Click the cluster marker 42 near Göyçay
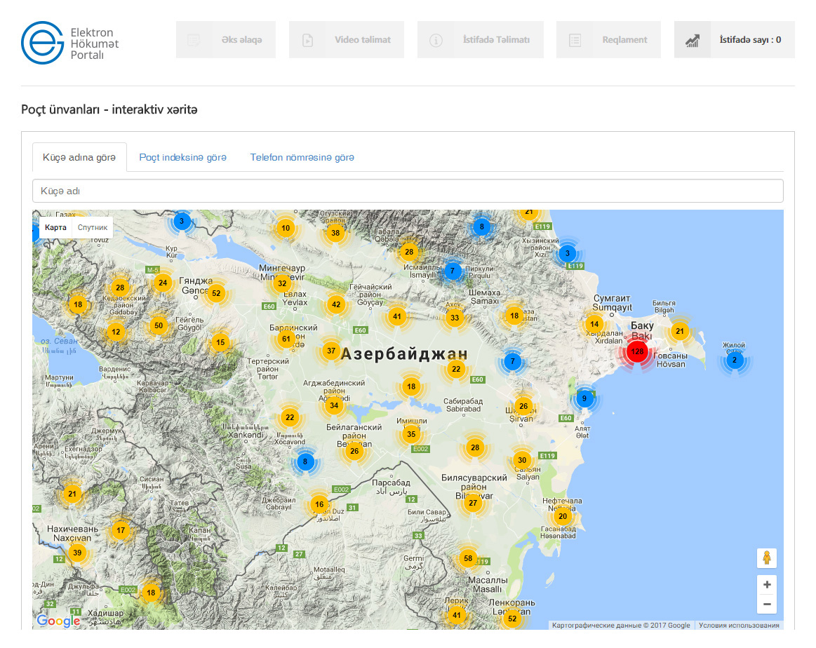This screenshot has height=648, width=816. click(336, 305)
